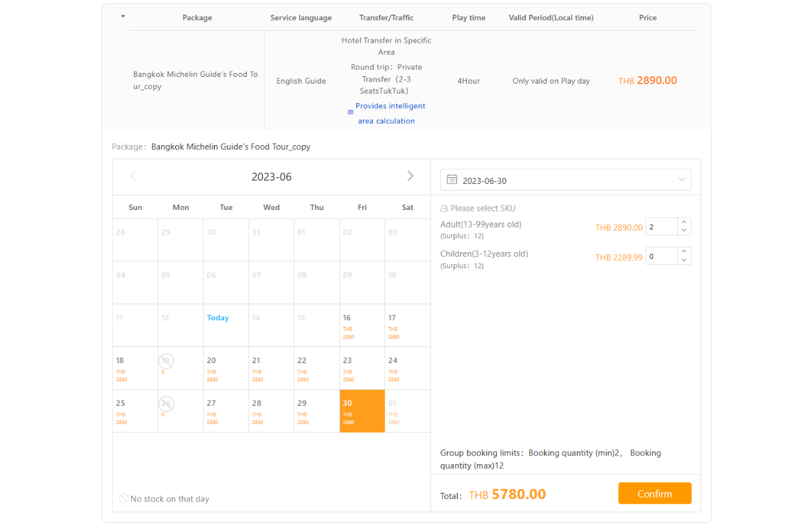
Task: Click the Children quantity input field
Action: 661,256
